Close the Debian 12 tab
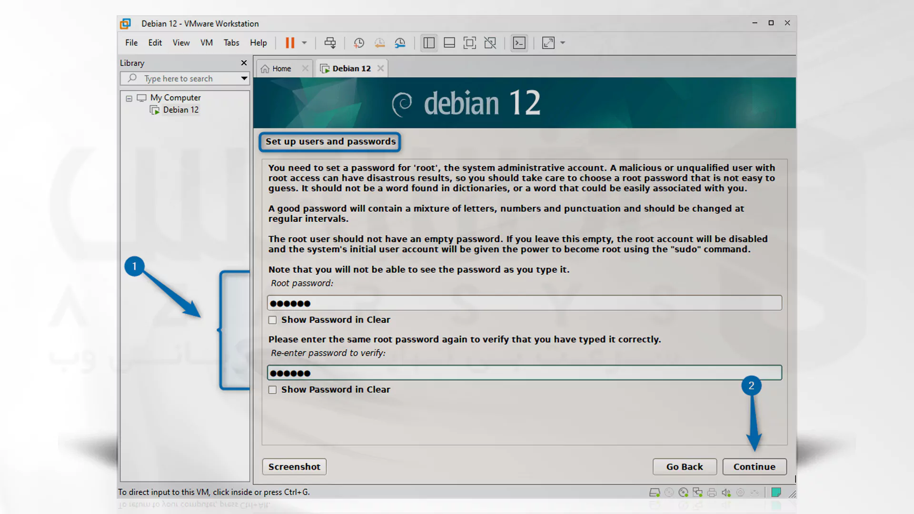 pos(380,69)
